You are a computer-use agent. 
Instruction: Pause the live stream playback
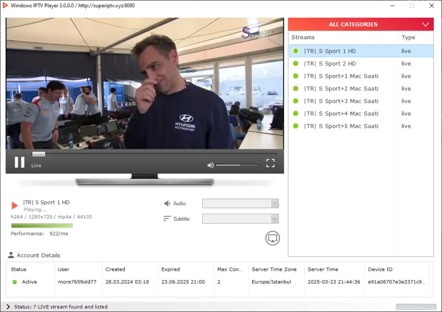[x=19, y=163]
